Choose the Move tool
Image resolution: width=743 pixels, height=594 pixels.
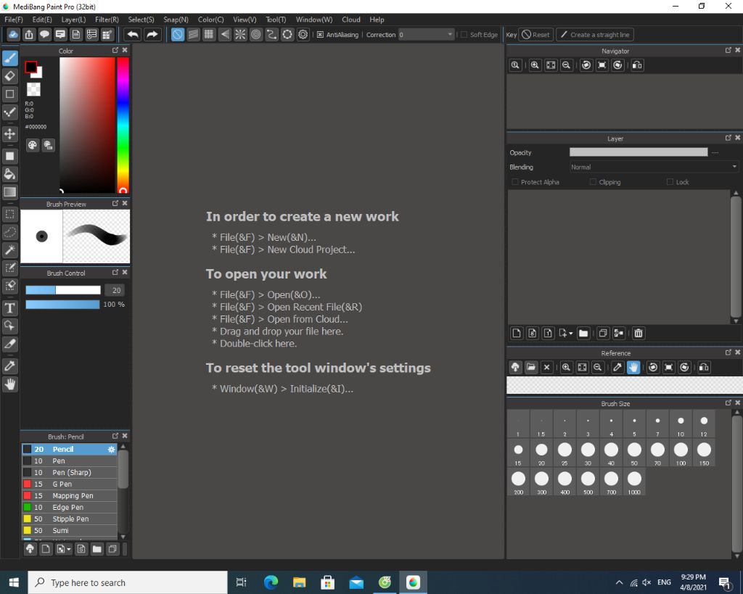pyautogui.click(x=10, y=133)
